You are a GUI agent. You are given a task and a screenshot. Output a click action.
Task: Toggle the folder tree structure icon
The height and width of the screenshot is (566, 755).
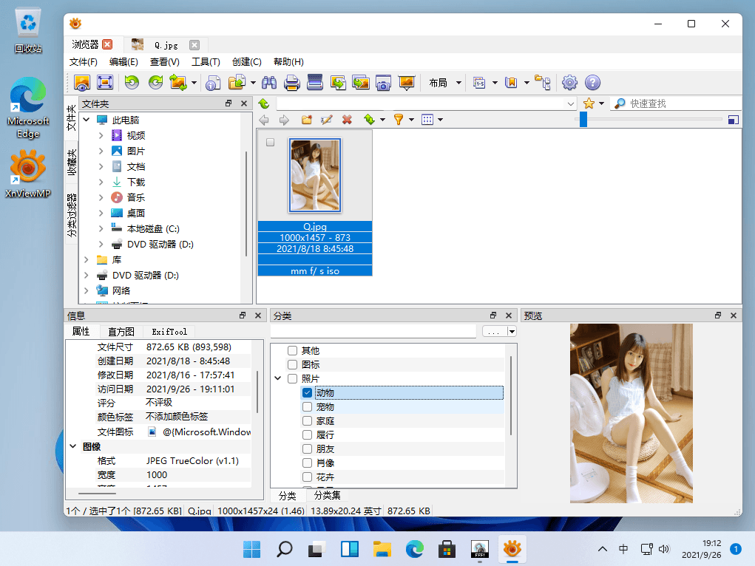click(x=543, y=83)
